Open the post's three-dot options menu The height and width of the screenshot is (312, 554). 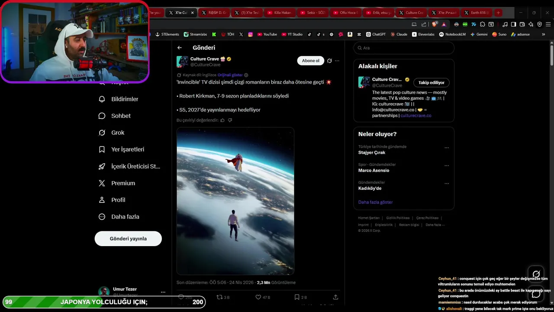[x=337, y=61]
